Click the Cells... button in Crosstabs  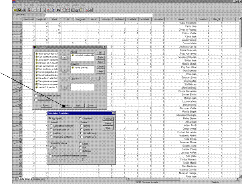click(79, 105)
